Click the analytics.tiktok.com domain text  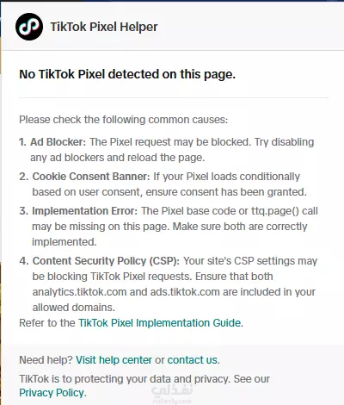[x=79, y=292]
